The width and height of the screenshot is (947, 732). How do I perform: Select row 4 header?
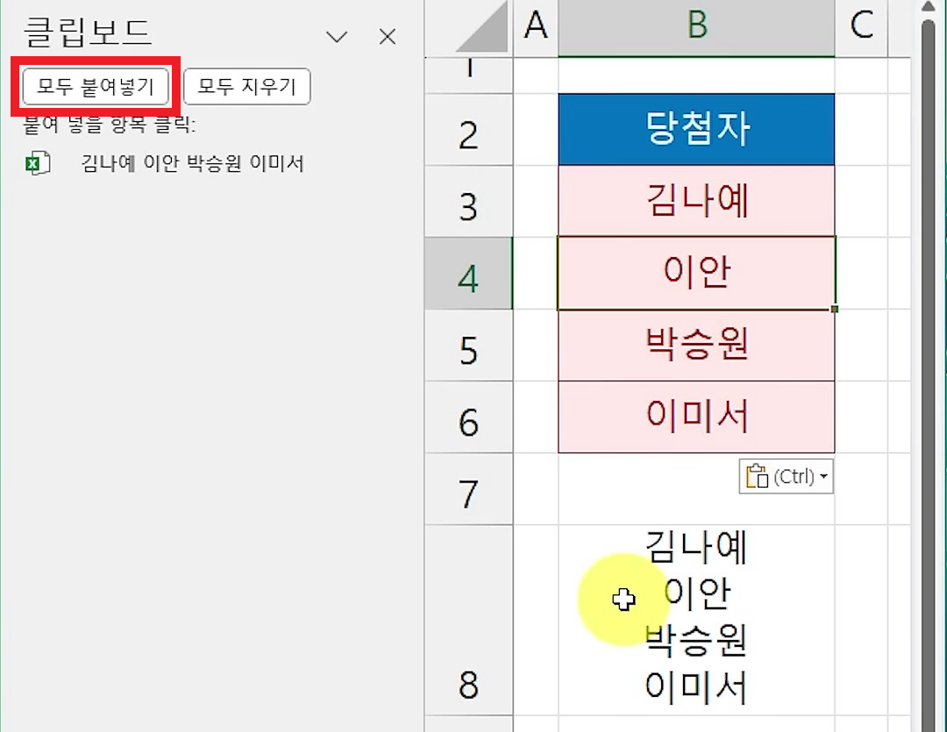[x=468, y=274]
